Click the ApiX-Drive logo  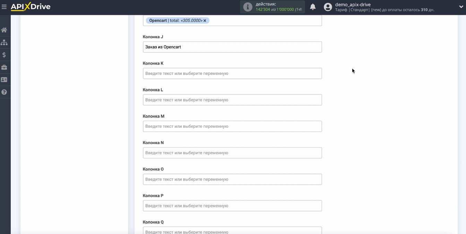click(31, 7)
